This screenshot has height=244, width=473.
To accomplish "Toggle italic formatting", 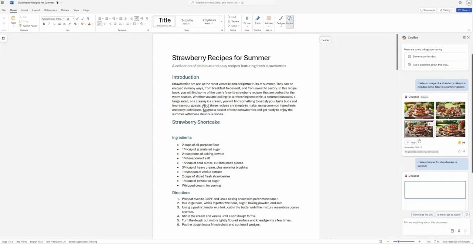I will point(49,24).
